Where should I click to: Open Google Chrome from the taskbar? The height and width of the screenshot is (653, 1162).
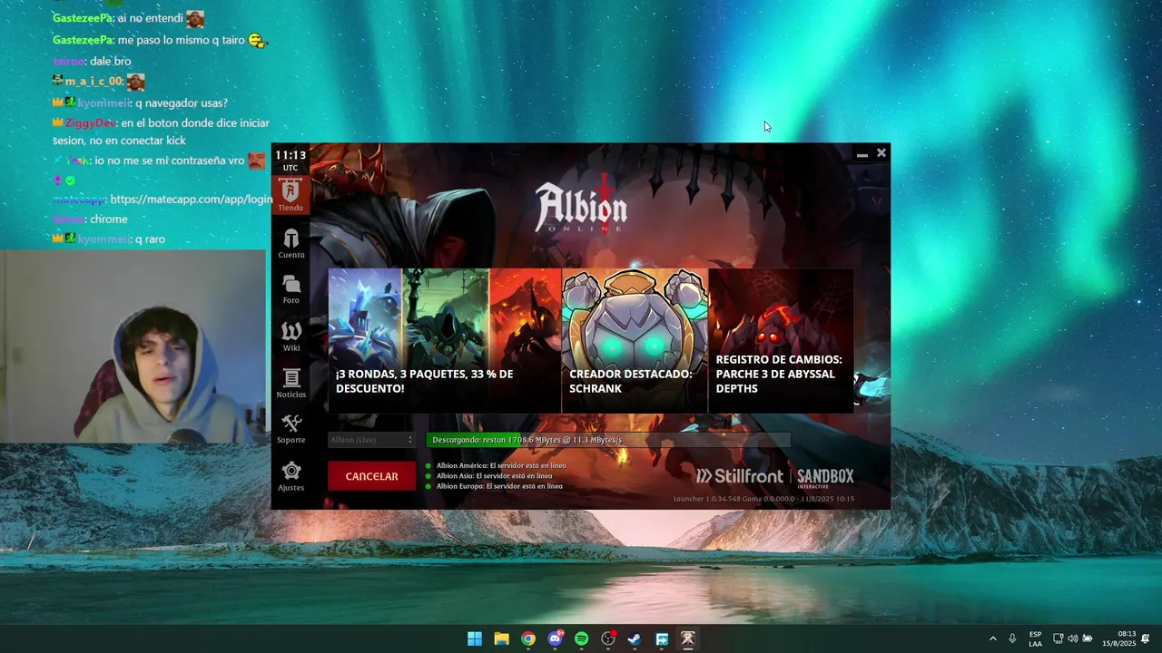[528, 638]
